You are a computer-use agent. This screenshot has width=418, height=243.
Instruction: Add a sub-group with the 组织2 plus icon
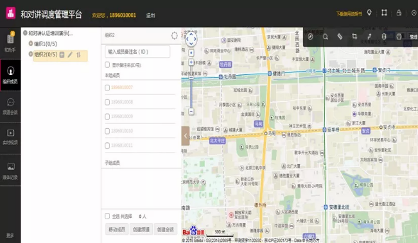point(62,55)
